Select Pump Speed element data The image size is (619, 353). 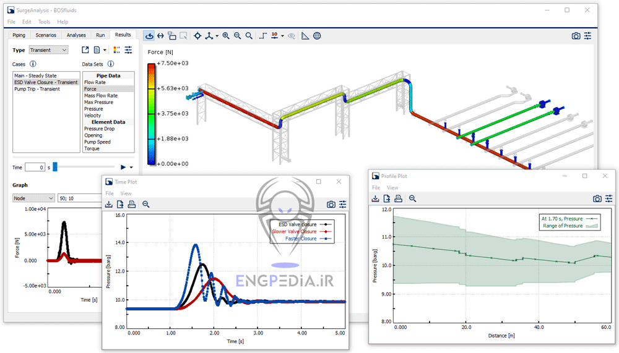click(x=108, y=142)
